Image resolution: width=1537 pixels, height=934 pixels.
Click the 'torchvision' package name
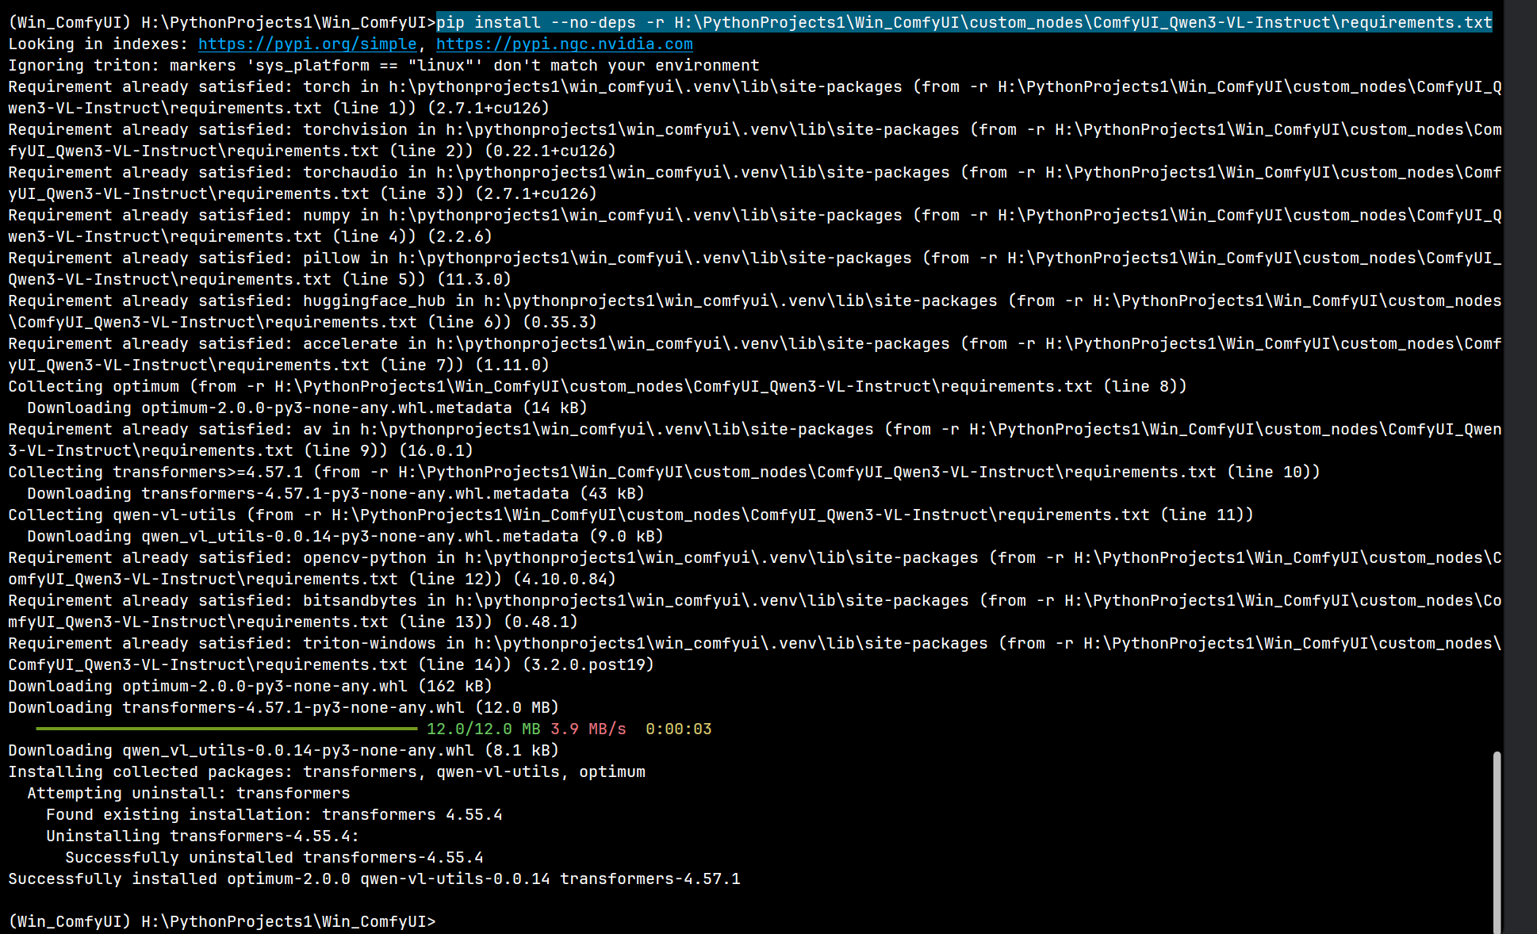click(x=355, y=130)
